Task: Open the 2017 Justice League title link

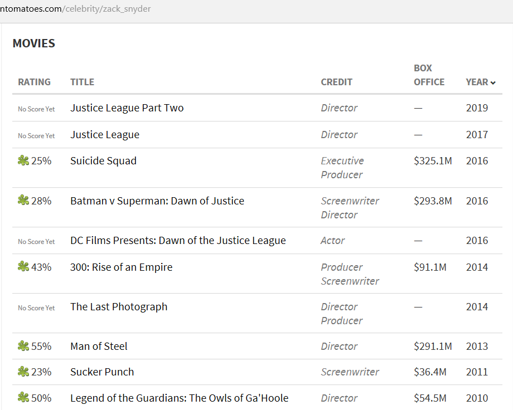Action: (105, 135)
